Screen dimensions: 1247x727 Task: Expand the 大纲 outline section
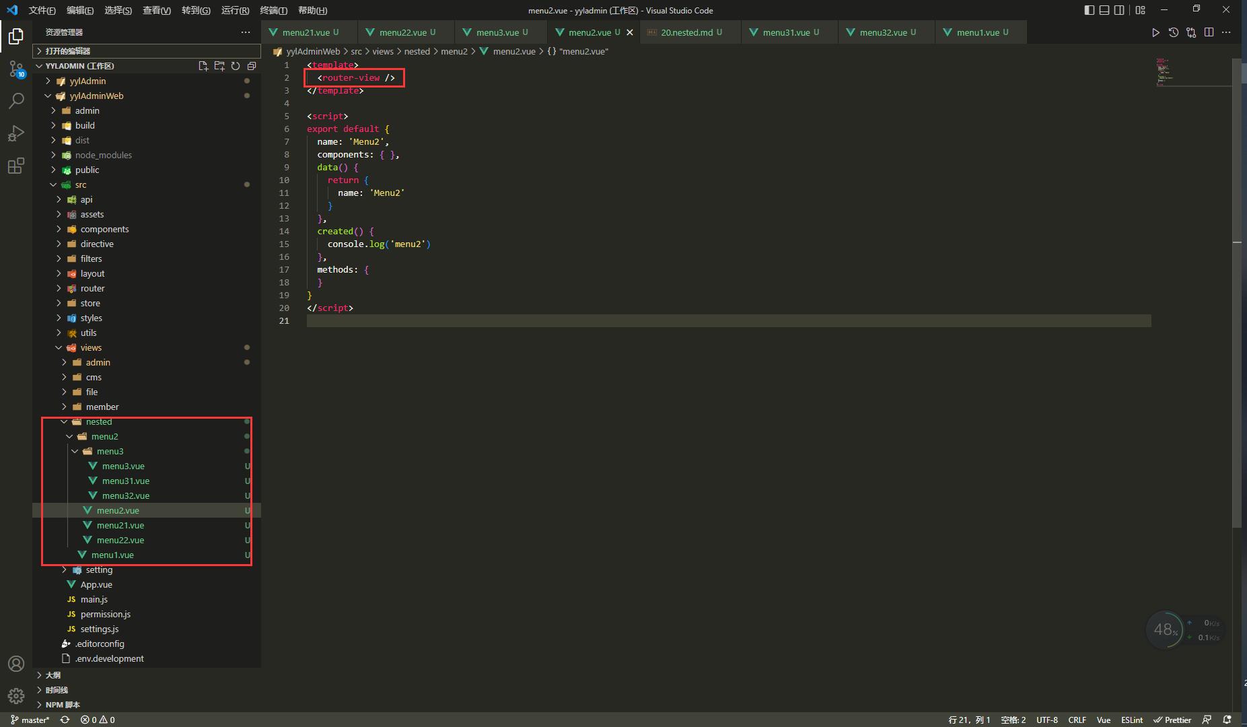[52, 674]
